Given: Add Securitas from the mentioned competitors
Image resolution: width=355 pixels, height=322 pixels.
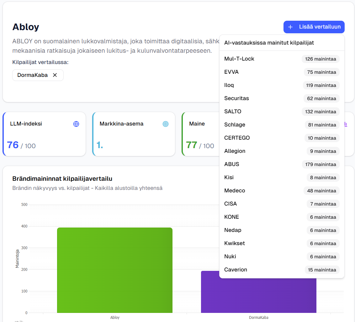Looking at the screenshot, I should [236, 98].
